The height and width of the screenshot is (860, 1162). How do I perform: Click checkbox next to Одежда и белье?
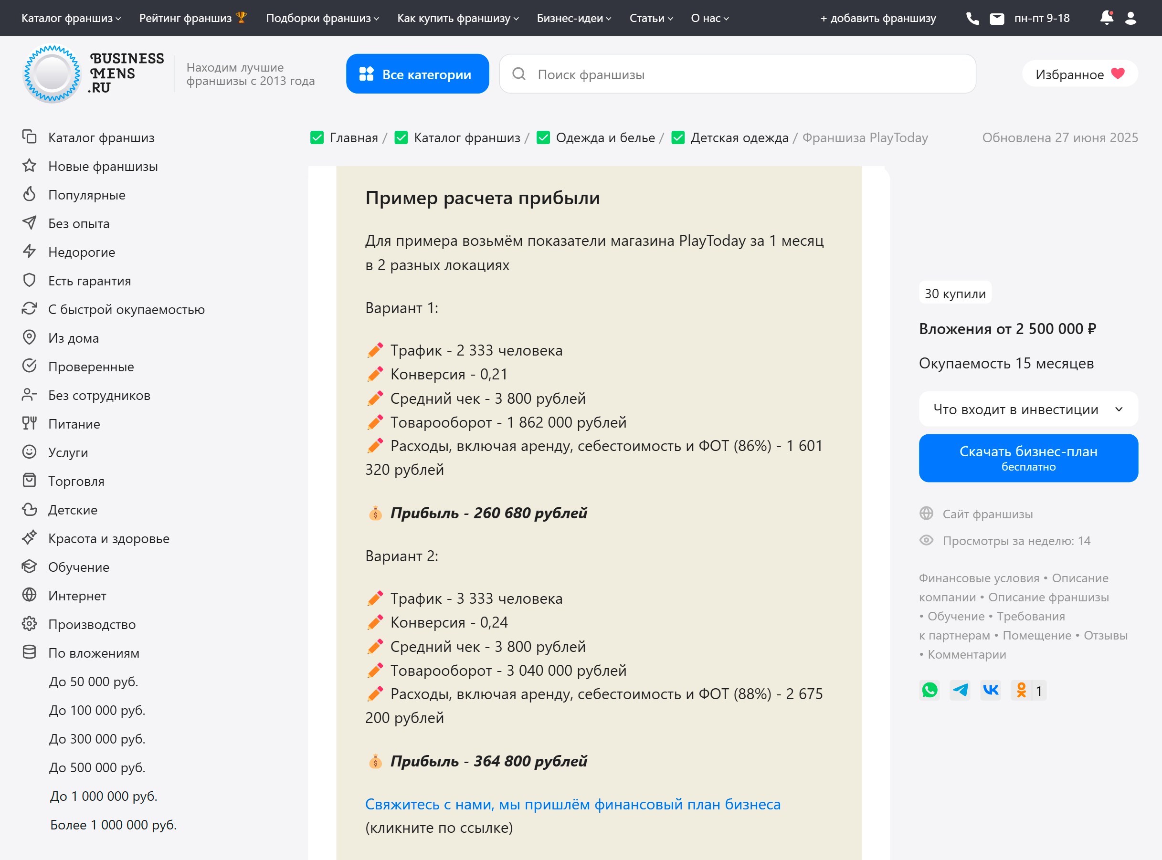tap(543, 138)
